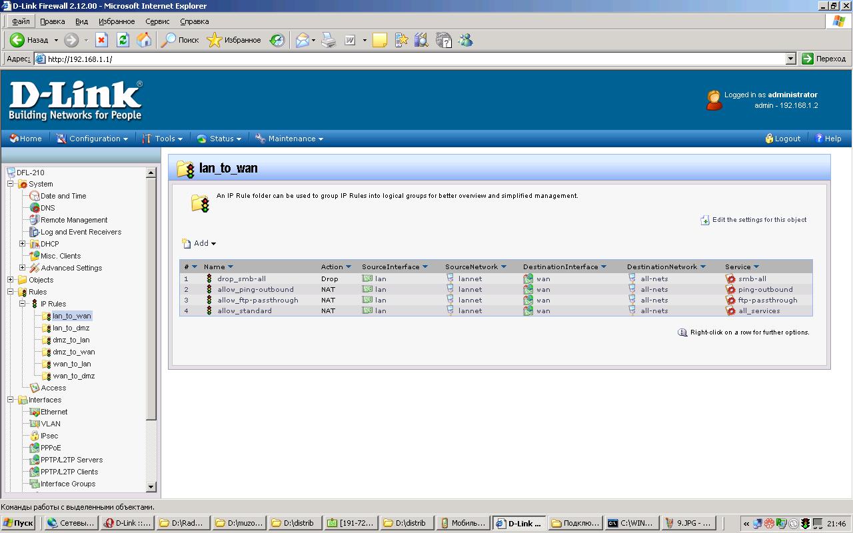Open the Tools dropdown menu
This screenshot has height=533, width=853.
click(162, 139)
